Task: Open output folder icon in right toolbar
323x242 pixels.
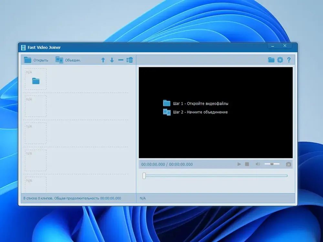Action: pos(271,60)
